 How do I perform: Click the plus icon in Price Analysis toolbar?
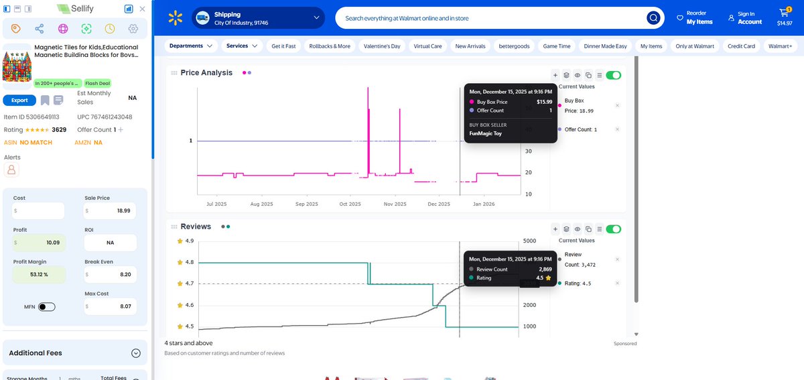(x=555, y=75)
